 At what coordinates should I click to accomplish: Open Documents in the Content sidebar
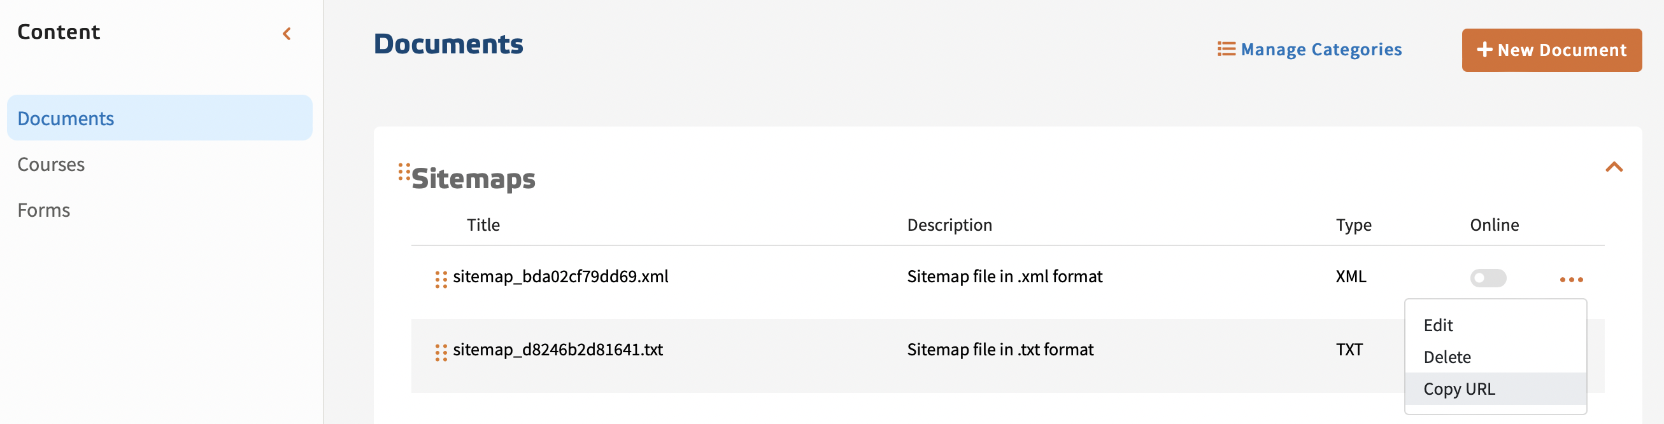[x=66, y=119]
